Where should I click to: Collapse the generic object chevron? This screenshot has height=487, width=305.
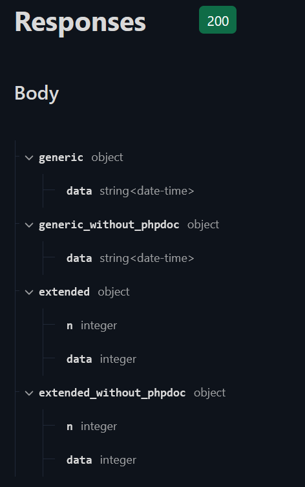[x=29, y=158]
